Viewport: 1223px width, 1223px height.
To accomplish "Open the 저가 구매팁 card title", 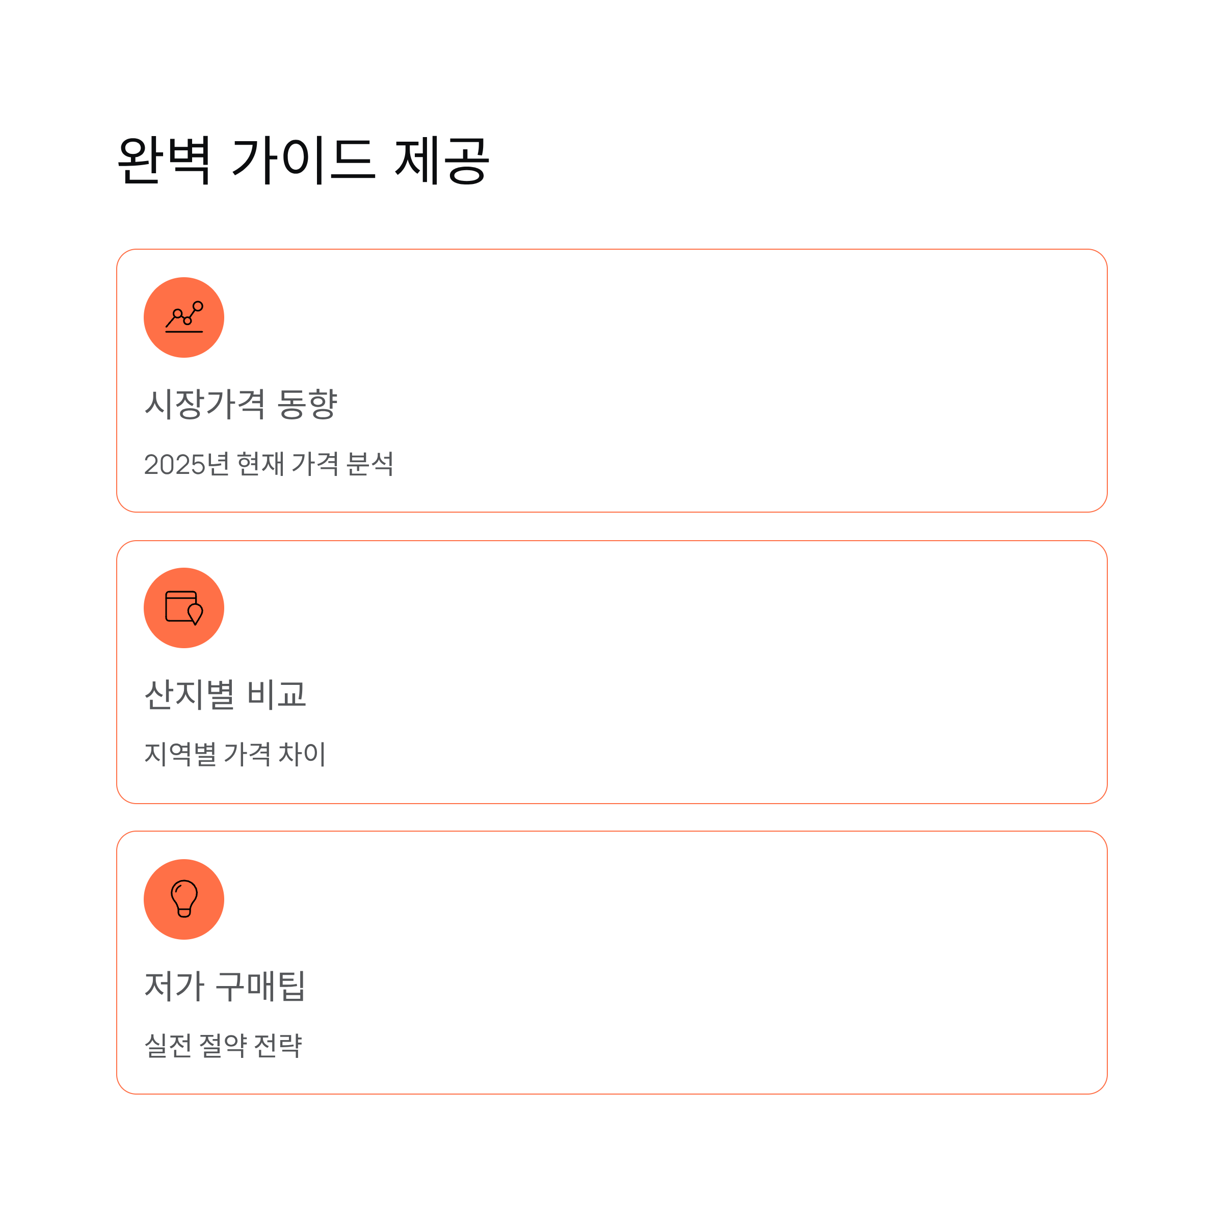I will coord(225,986).
